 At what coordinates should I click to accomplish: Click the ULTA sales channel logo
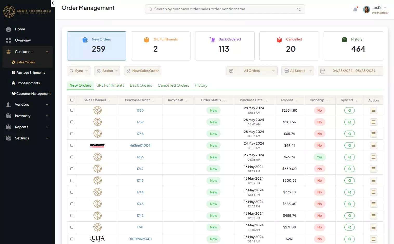point(97,239)
